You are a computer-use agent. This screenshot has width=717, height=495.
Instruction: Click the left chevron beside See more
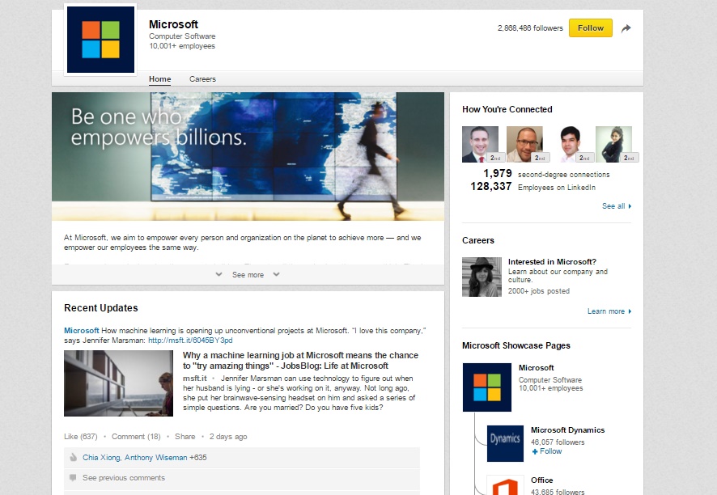tap(219, 274)
